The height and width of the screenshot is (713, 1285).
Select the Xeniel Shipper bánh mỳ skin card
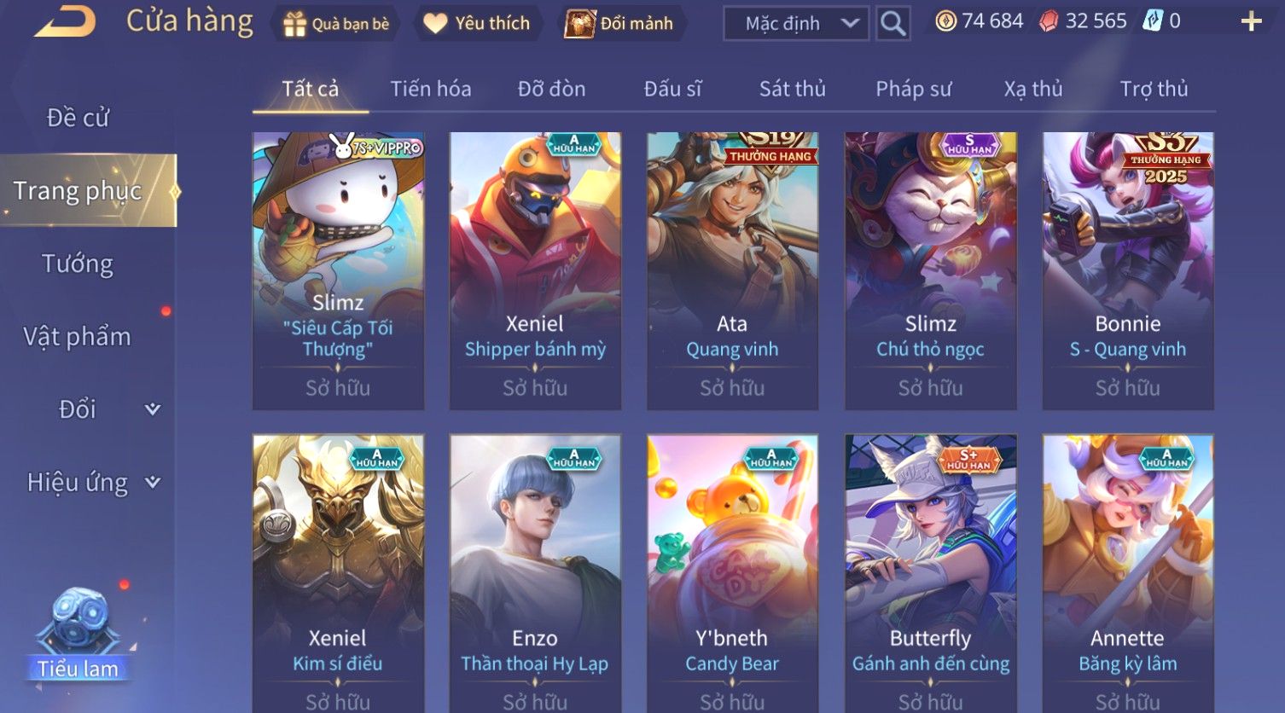(x=535, y=271)
